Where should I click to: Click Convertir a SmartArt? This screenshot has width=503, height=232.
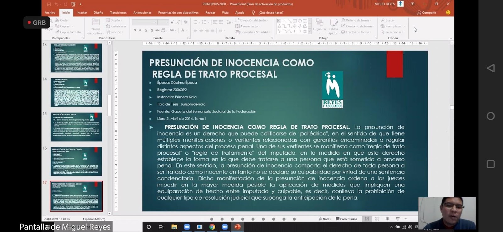253,32
